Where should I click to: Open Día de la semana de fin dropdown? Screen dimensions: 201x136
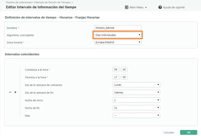click(136, 92)
